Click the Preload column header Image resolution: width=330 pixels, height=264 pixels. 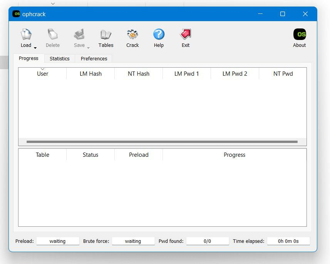click(x=139, y=155)
